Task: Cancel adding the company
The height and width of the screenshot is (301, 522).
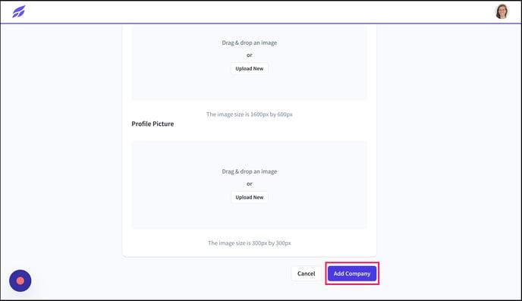Action: [306, 274]
